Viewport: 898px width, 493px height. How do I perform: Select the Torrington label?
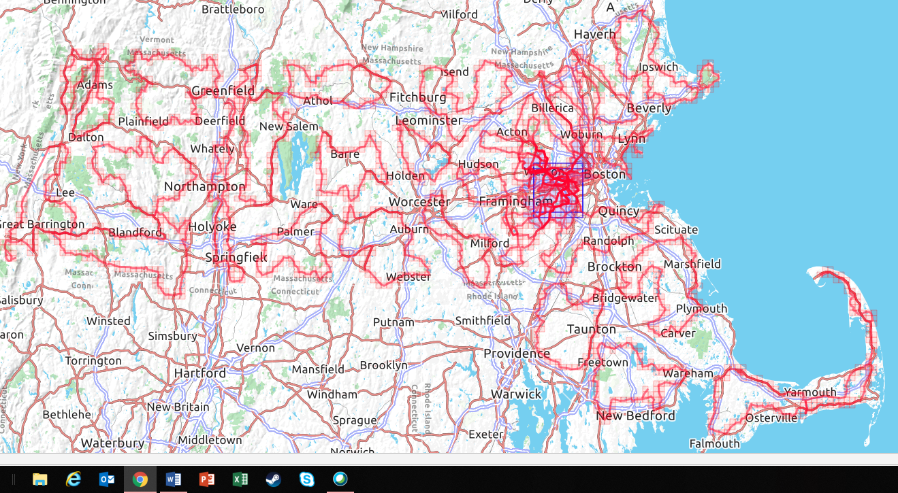(x=93, y=360)
